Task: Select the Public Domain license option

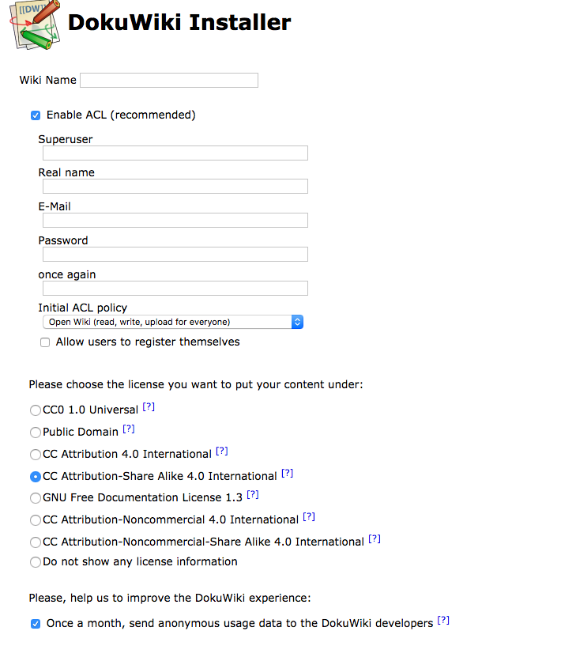Action: click(x=36, y=433)
